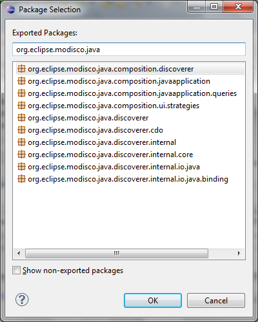Select org.eclipse.modisco.java.discoverer package
This screenshot has height=322, width=258.
pos(88,118)
